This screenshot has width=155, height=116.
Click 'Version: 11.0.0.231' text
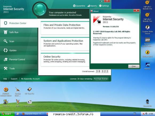[111, 27]
